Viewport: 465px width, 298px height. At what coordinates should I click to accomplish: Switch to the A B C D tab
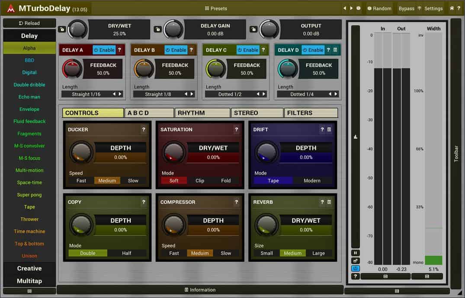(x=149, y=113)
